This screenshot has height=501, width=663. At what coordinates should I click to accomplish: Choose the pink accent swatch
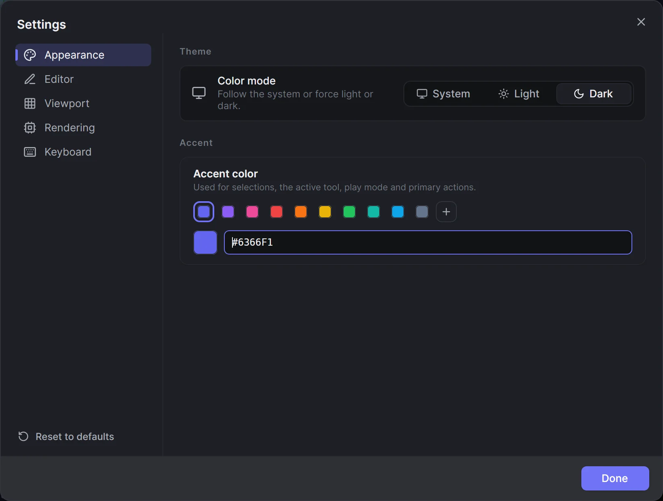(x=252, y=212)
